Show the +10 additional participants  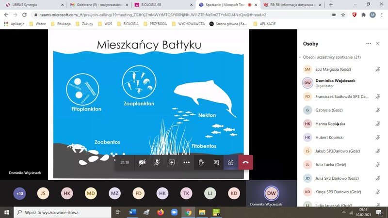pos(19,193)
